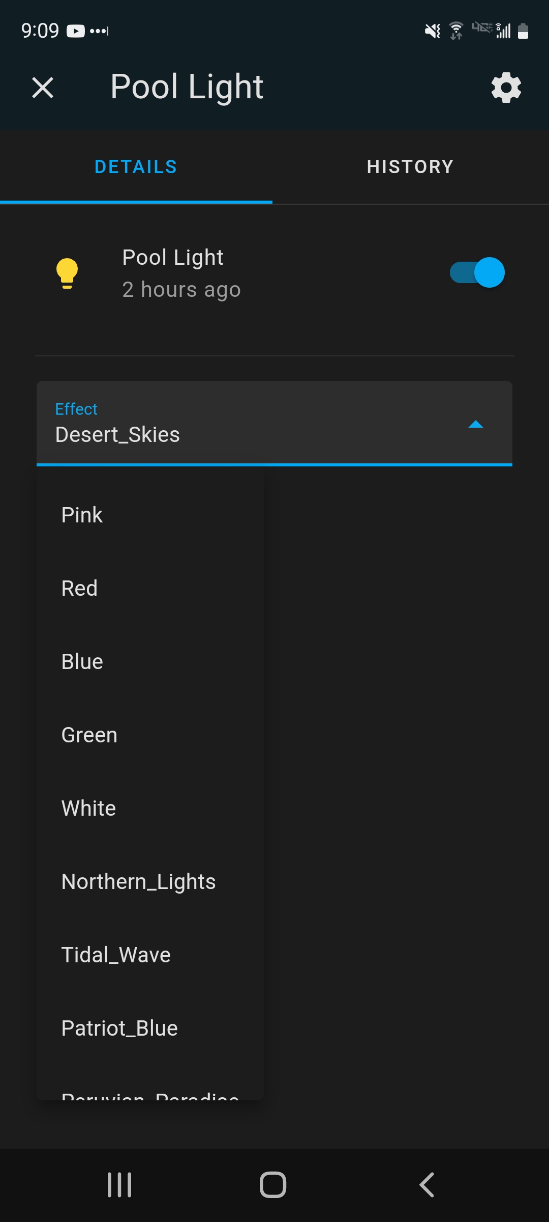This screenshot has width=549, height=1222.
Task: Select the Details tab
Action: 136,167
